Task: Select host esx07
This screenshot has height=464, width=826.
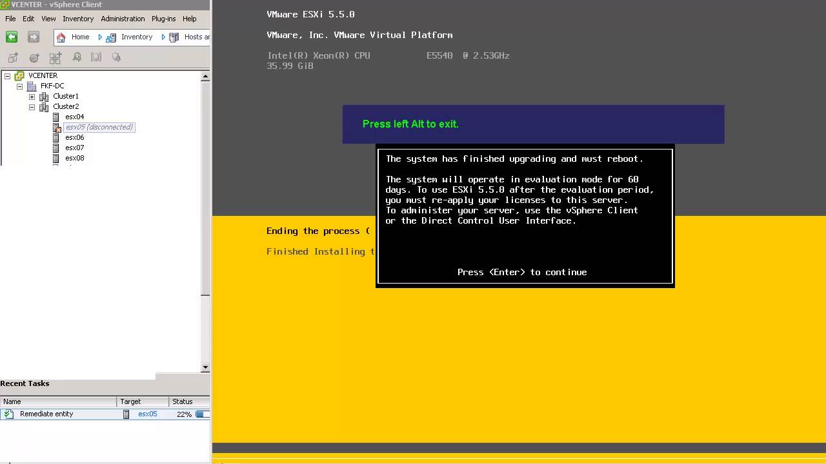Action: coord(74,148)
